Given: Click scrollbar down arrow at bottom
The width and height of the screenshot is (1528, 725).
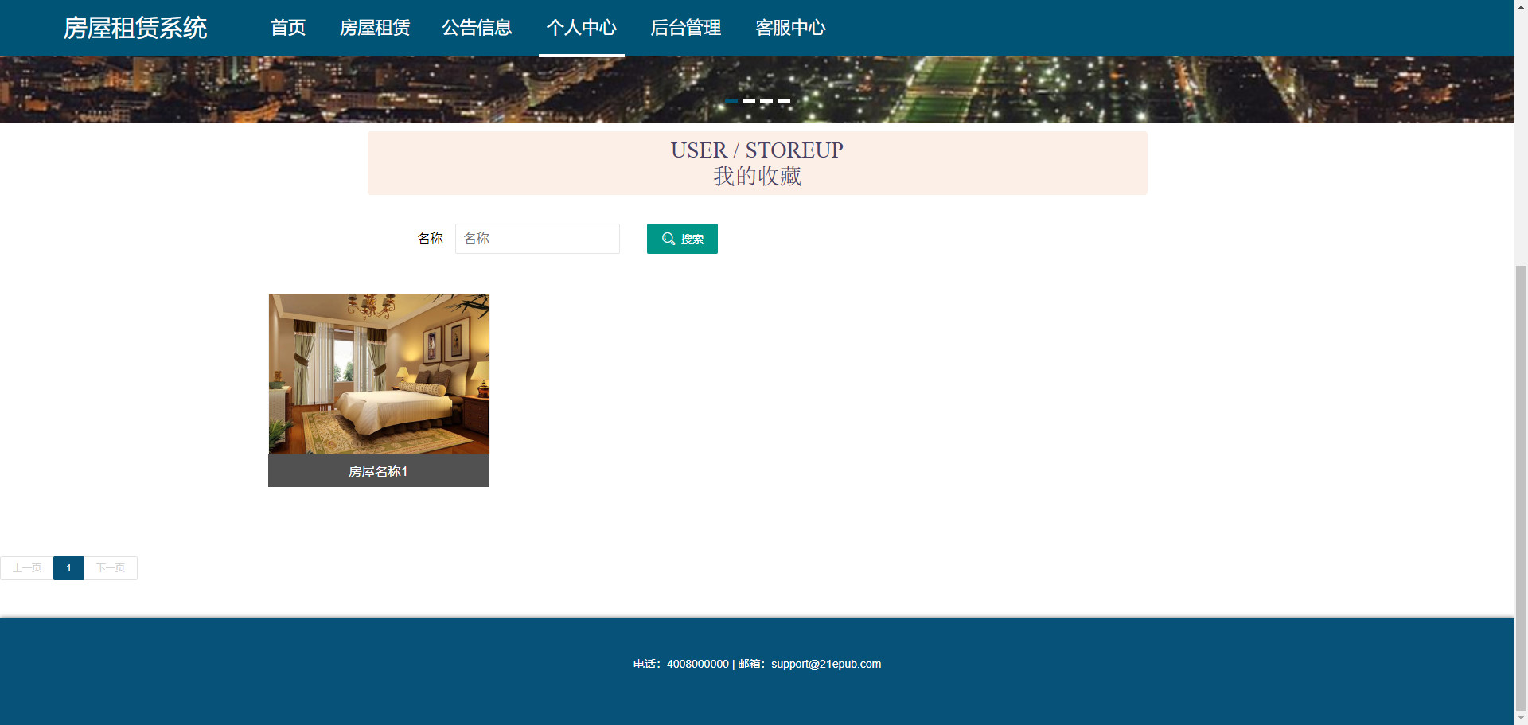Looking at the screenshot, I should [1521, 718].
